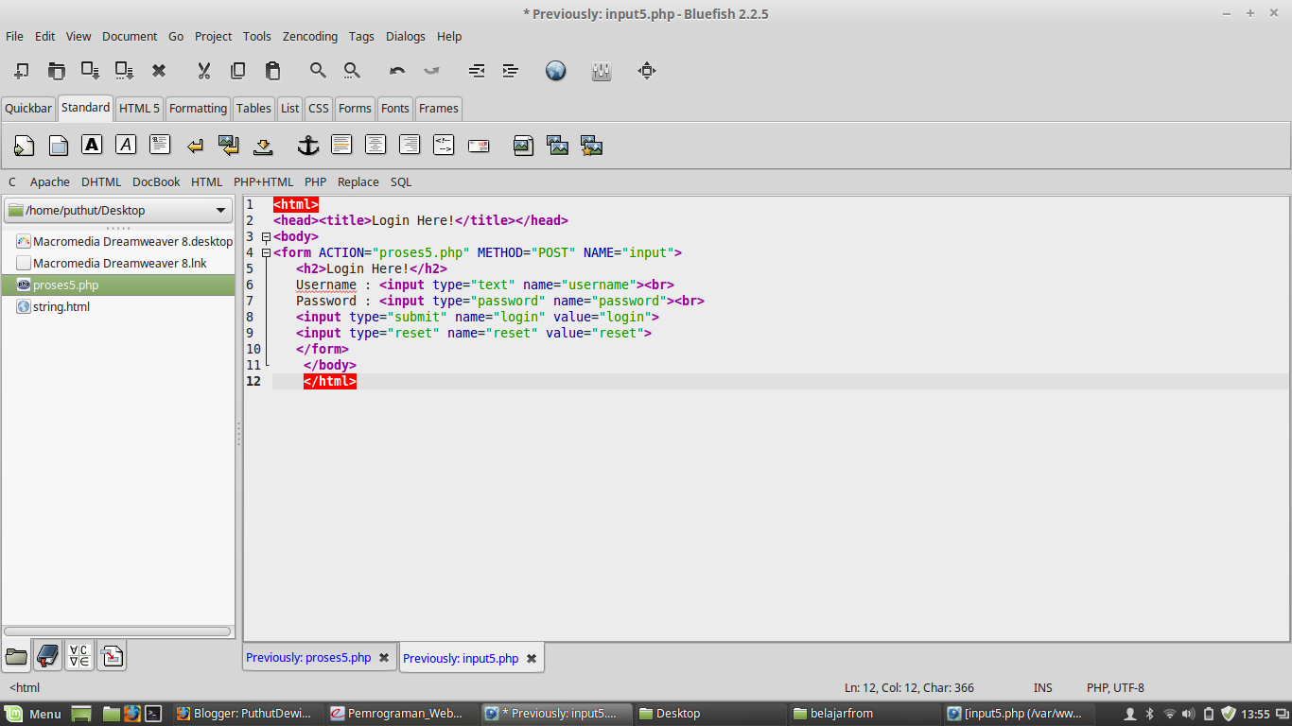Show the file browser sidebar tab
Screen dimensions: 1292x726
(17, 656)
